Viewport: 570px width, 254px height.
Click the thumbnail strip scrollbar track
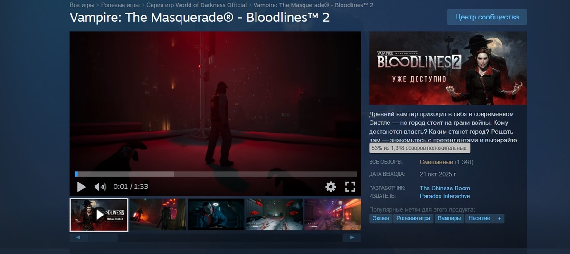pyautogui.click(x=215, y=237)
